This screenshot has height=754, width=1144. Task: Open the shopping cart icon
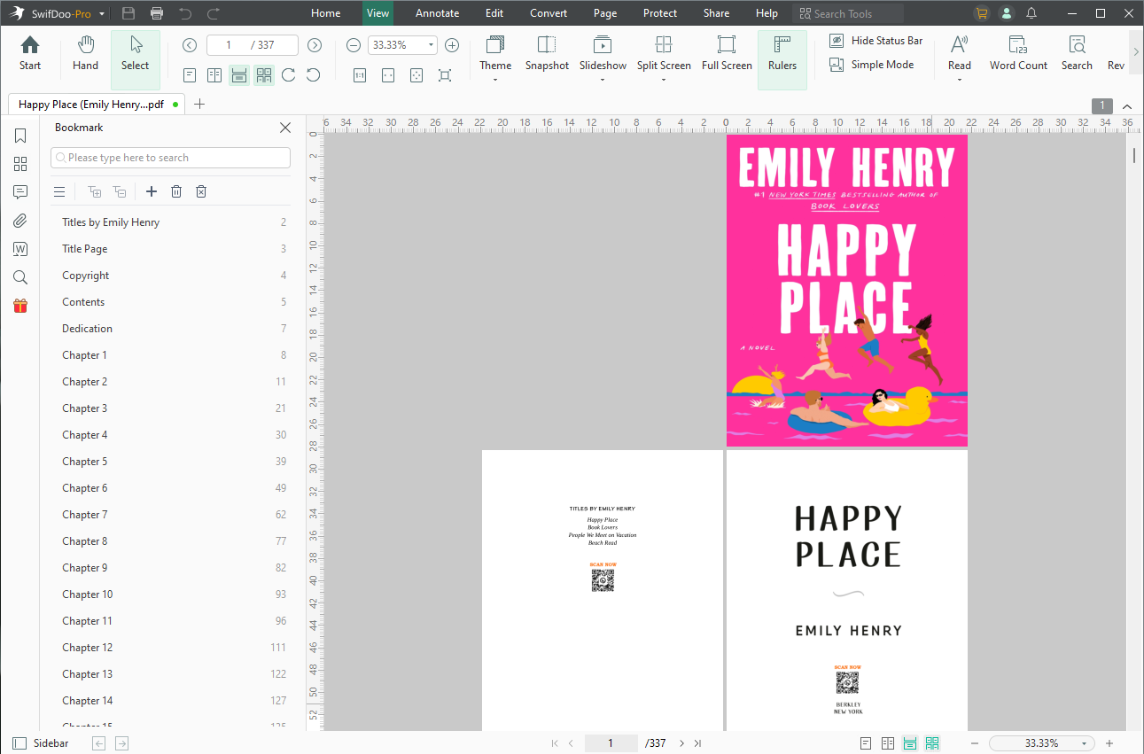[x=981, y=13]
